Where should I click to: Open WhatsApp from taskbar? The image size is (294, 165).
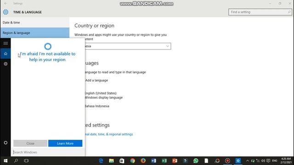click(196, 161)
